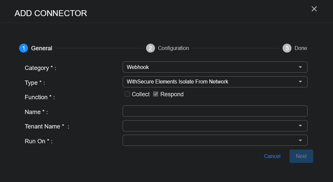Screen dimensions: 333x182
Task: Toggle the Respond checkbox
Action: [156, 94]
